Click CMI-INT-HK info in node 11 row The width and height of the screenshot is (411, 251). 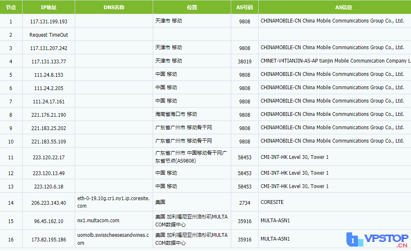tap(295, 157)
